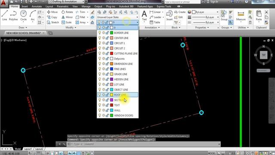Expand the Draw panel
The height and width of the screenshot is (155, 275).
23,28
